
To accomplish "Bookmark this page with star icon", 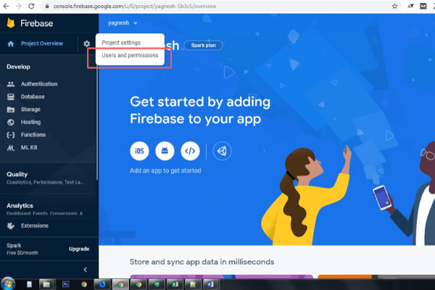I will point(394,6).
